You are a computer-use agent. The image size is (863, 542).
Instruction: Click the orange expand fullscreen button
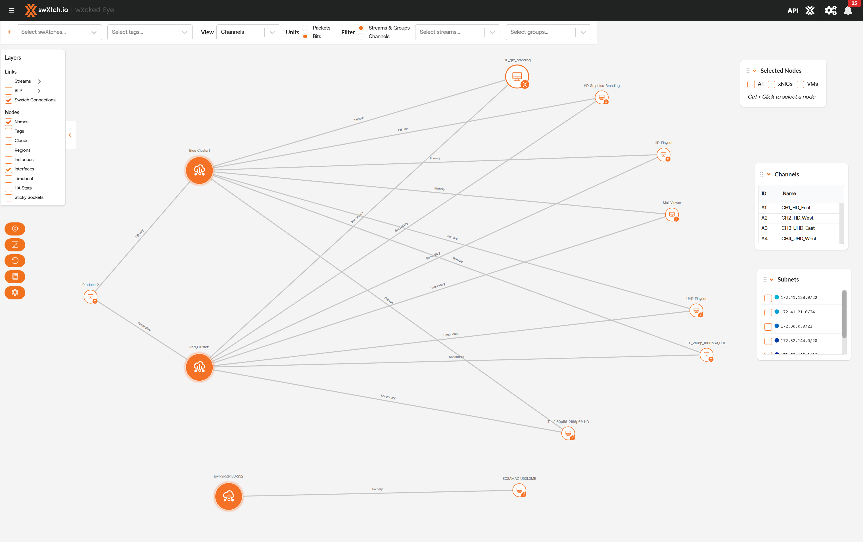point(15,245)
